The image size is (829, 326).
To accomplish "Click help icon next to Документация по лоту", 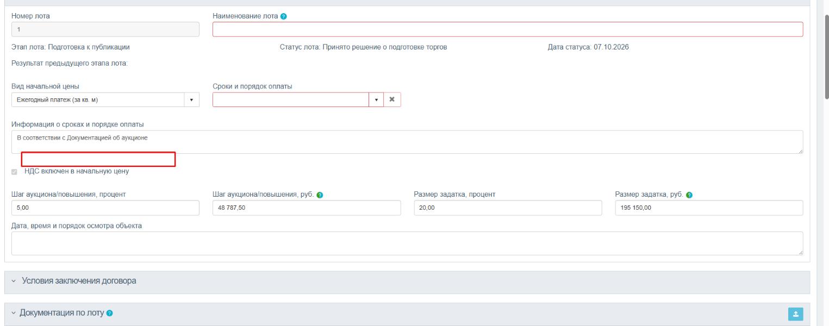I will click(x=110, y=314).
